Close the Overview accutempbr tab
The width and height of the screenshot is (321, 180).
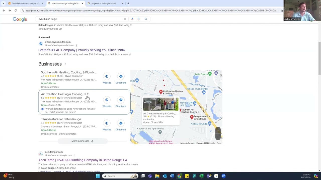[x=43, y=3]
